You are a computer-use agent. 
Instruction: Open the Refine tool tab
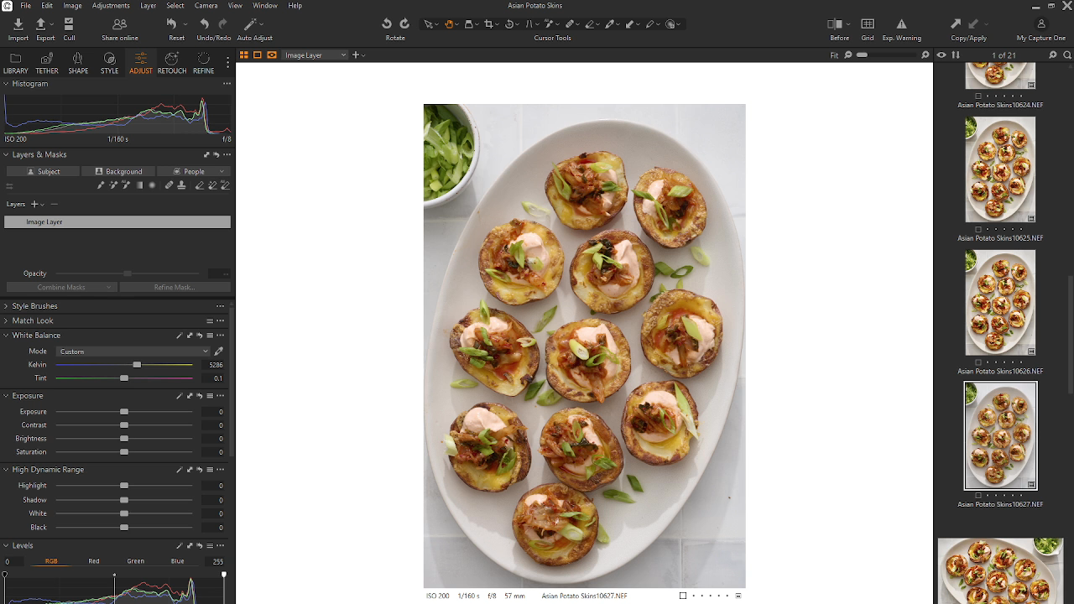(x=204, y=63)
